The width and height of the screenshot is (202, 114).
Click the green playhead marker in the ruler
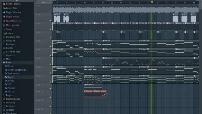click(x=152, y=2)
